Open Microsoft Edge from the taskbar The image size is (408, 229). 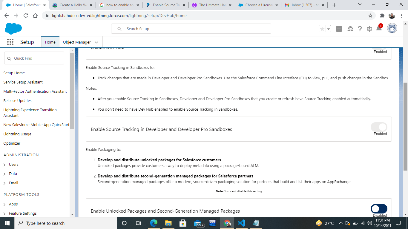coord(154,223)
